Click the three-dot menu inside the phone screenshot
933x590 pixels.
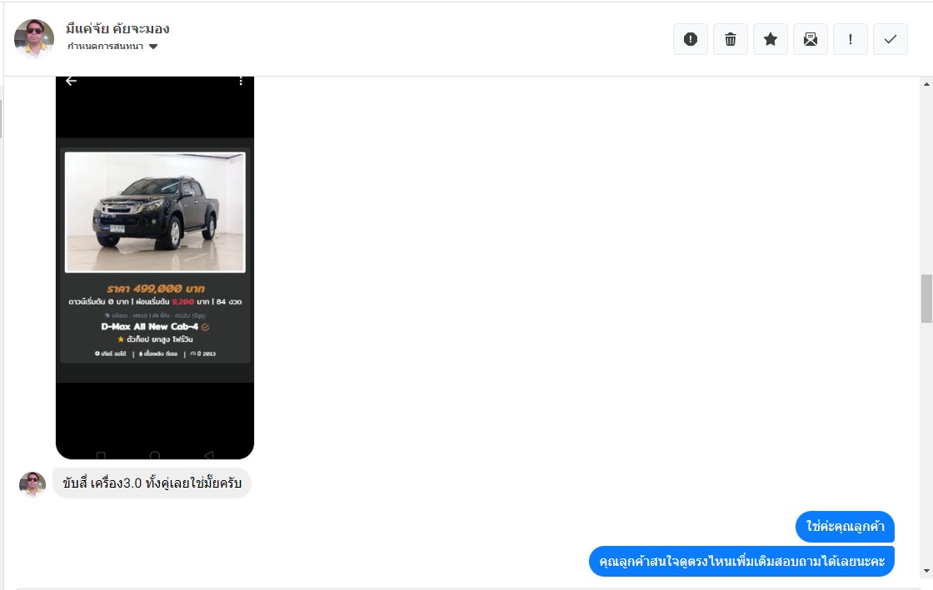coord(241,81)
